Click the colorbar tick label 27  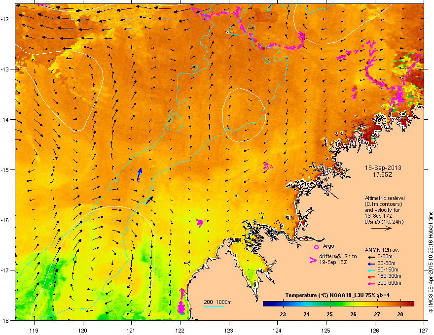click(377, 314)
